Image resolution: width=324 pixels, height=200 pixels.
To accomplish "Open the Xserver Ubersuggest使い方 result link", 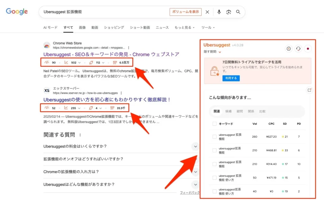I will pos(107,100).
